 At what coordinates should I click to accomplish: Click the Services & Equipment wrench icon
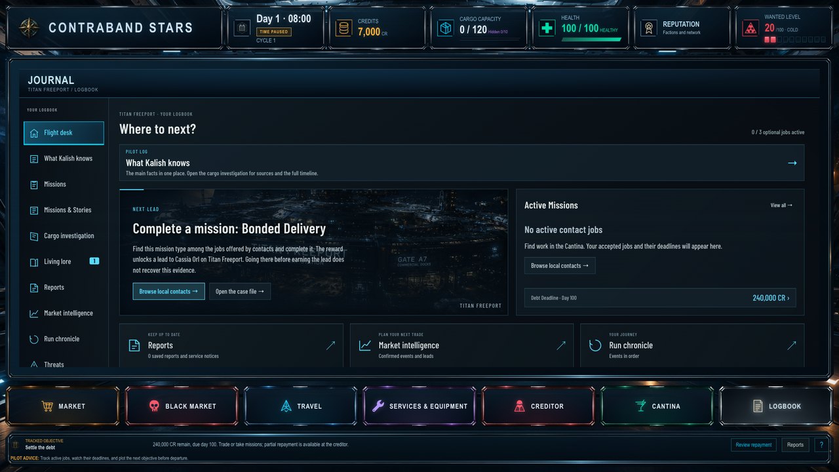click(378, 406)
